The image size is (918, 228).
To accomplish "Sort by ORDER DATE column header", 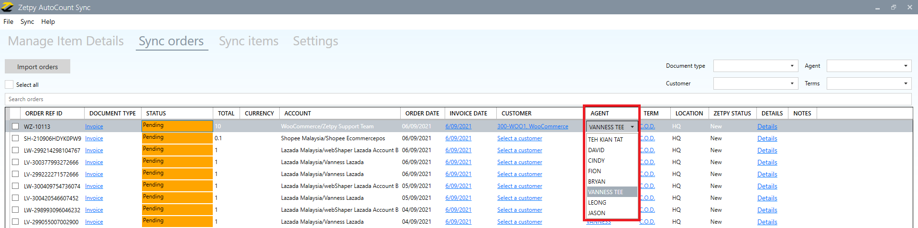I will 423,114.
